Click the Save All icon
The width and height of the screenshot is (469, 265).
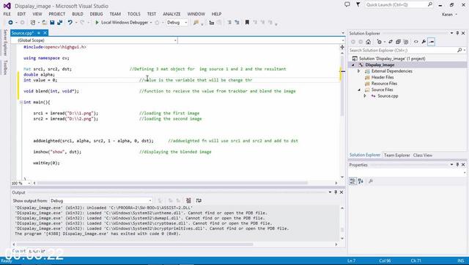(x=60, y=23)
